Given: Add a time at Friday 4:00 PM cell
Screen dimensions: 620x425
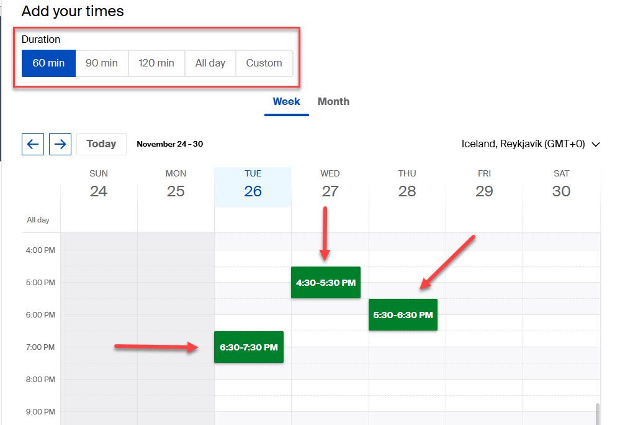Looking at the screenshot, I should point(484,258).
